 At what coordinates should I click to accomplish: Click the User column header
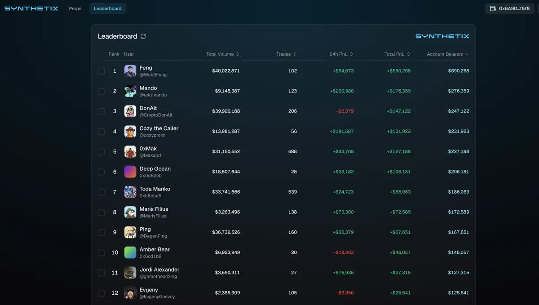click(129, 54)
